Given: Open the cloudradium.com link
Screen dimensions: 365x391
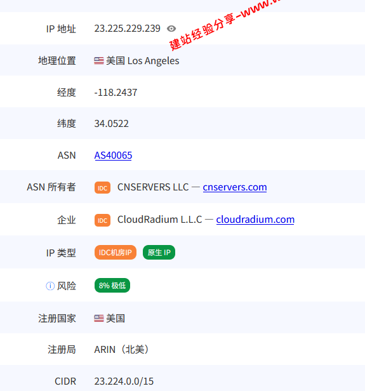Looking at the screenshot, I should [255, 220].
